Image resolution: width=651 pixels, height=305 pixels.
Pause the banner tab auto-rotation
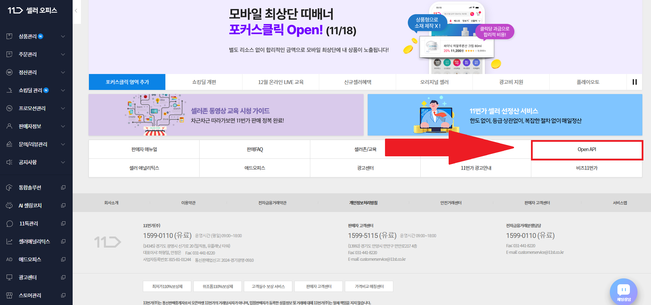(634, 82)
